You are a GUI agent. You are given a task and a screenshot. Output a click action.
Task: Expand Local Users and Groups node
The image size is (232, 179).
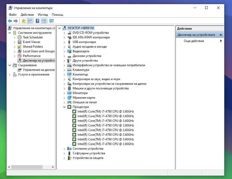coord(15,51)
